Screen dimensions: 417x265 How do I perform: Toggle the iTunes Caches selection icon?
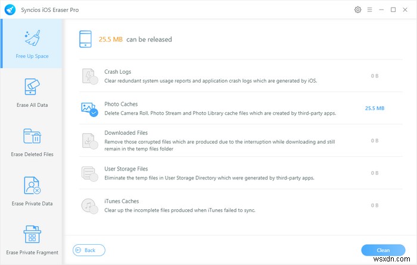(89, 206)
